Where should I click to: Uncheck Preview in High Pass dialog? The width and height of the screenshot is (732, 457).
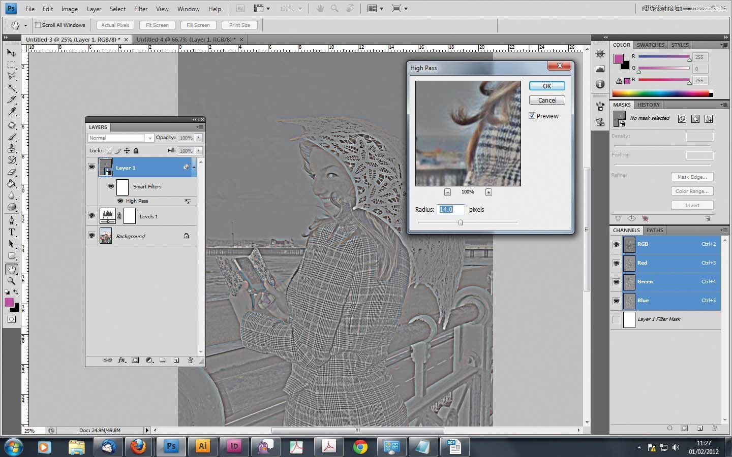click(532, 116)
